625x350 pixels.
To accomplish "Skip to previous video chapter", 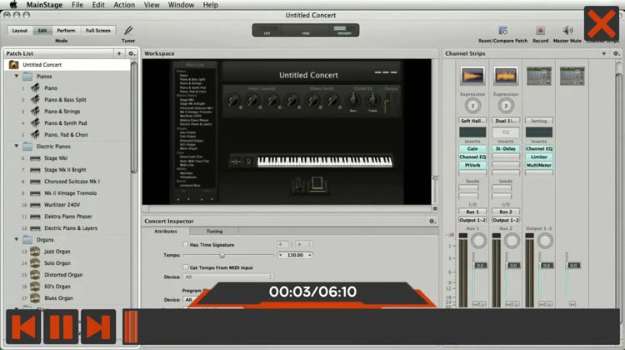I will point(23,327).
